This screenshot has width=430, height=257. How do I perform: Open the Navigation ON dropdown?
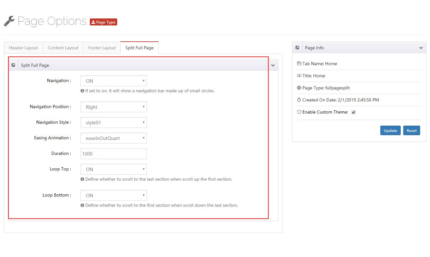point(114,81)
